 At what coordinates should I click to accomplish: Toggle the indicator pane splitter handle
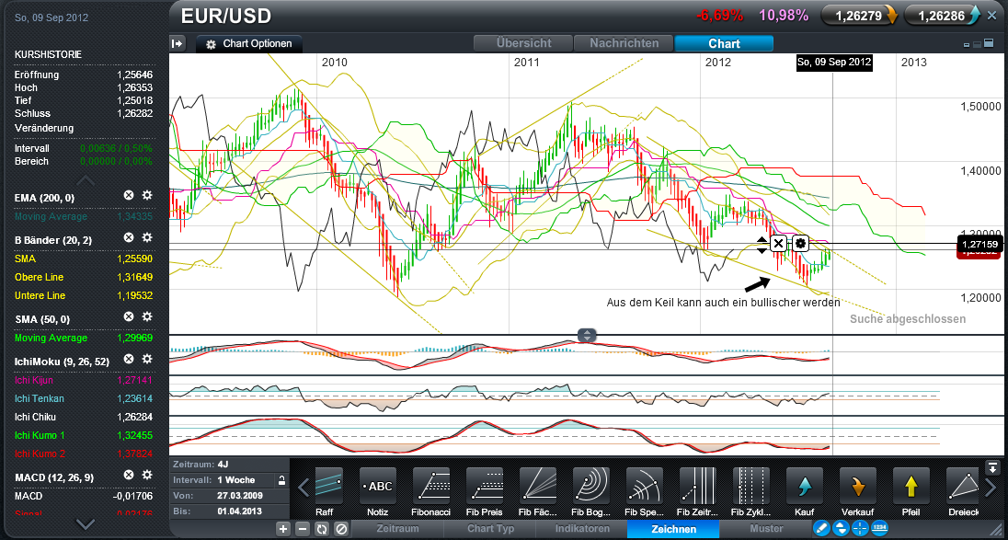(x=588, y=335)
